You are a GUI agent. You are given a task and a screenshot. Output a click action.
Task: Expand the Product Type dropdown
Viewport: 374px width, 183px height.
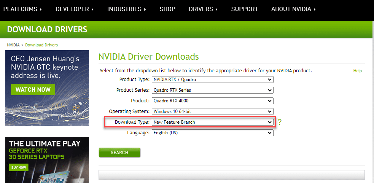coord(213,80)
